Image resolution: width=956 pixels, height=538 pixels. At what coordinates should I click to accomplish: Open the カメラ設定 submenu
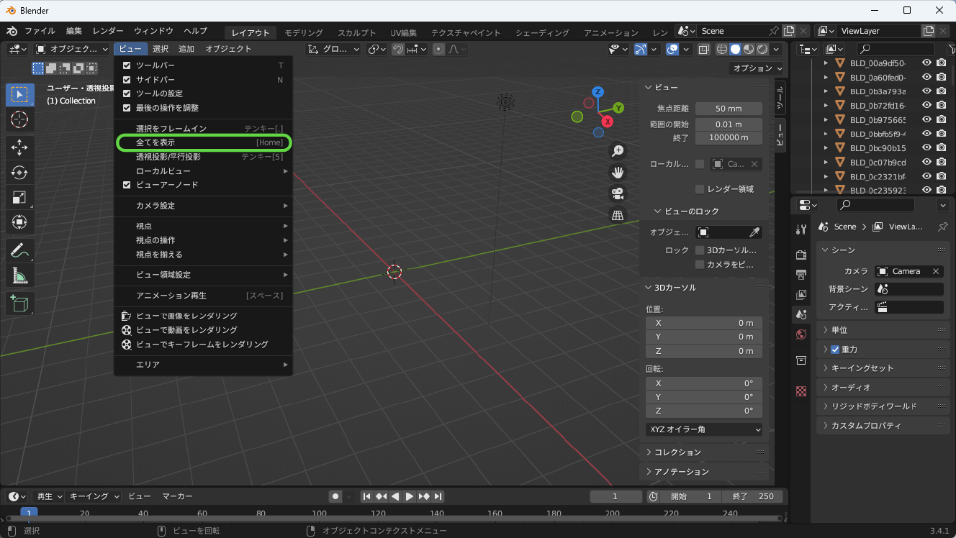pyautogui.click(x=204, y=206)
